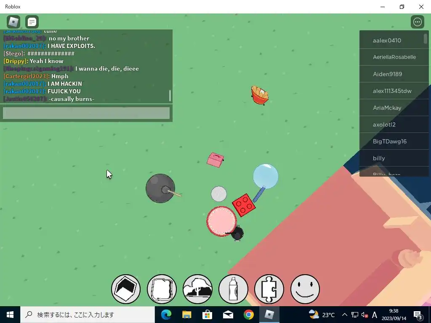Click rakan002017 name beside 'I HAVE EXPLOITS.'
431x323 pixels.
24,46
